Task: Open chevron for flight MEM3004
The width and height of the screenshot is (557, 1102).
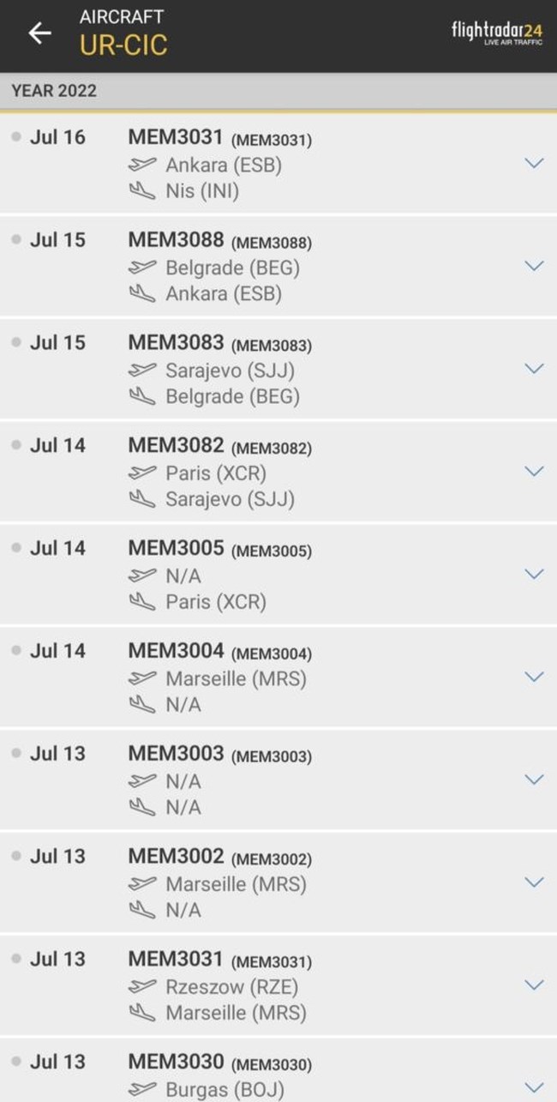Action: pyautogui.click(x=534, y=677)
